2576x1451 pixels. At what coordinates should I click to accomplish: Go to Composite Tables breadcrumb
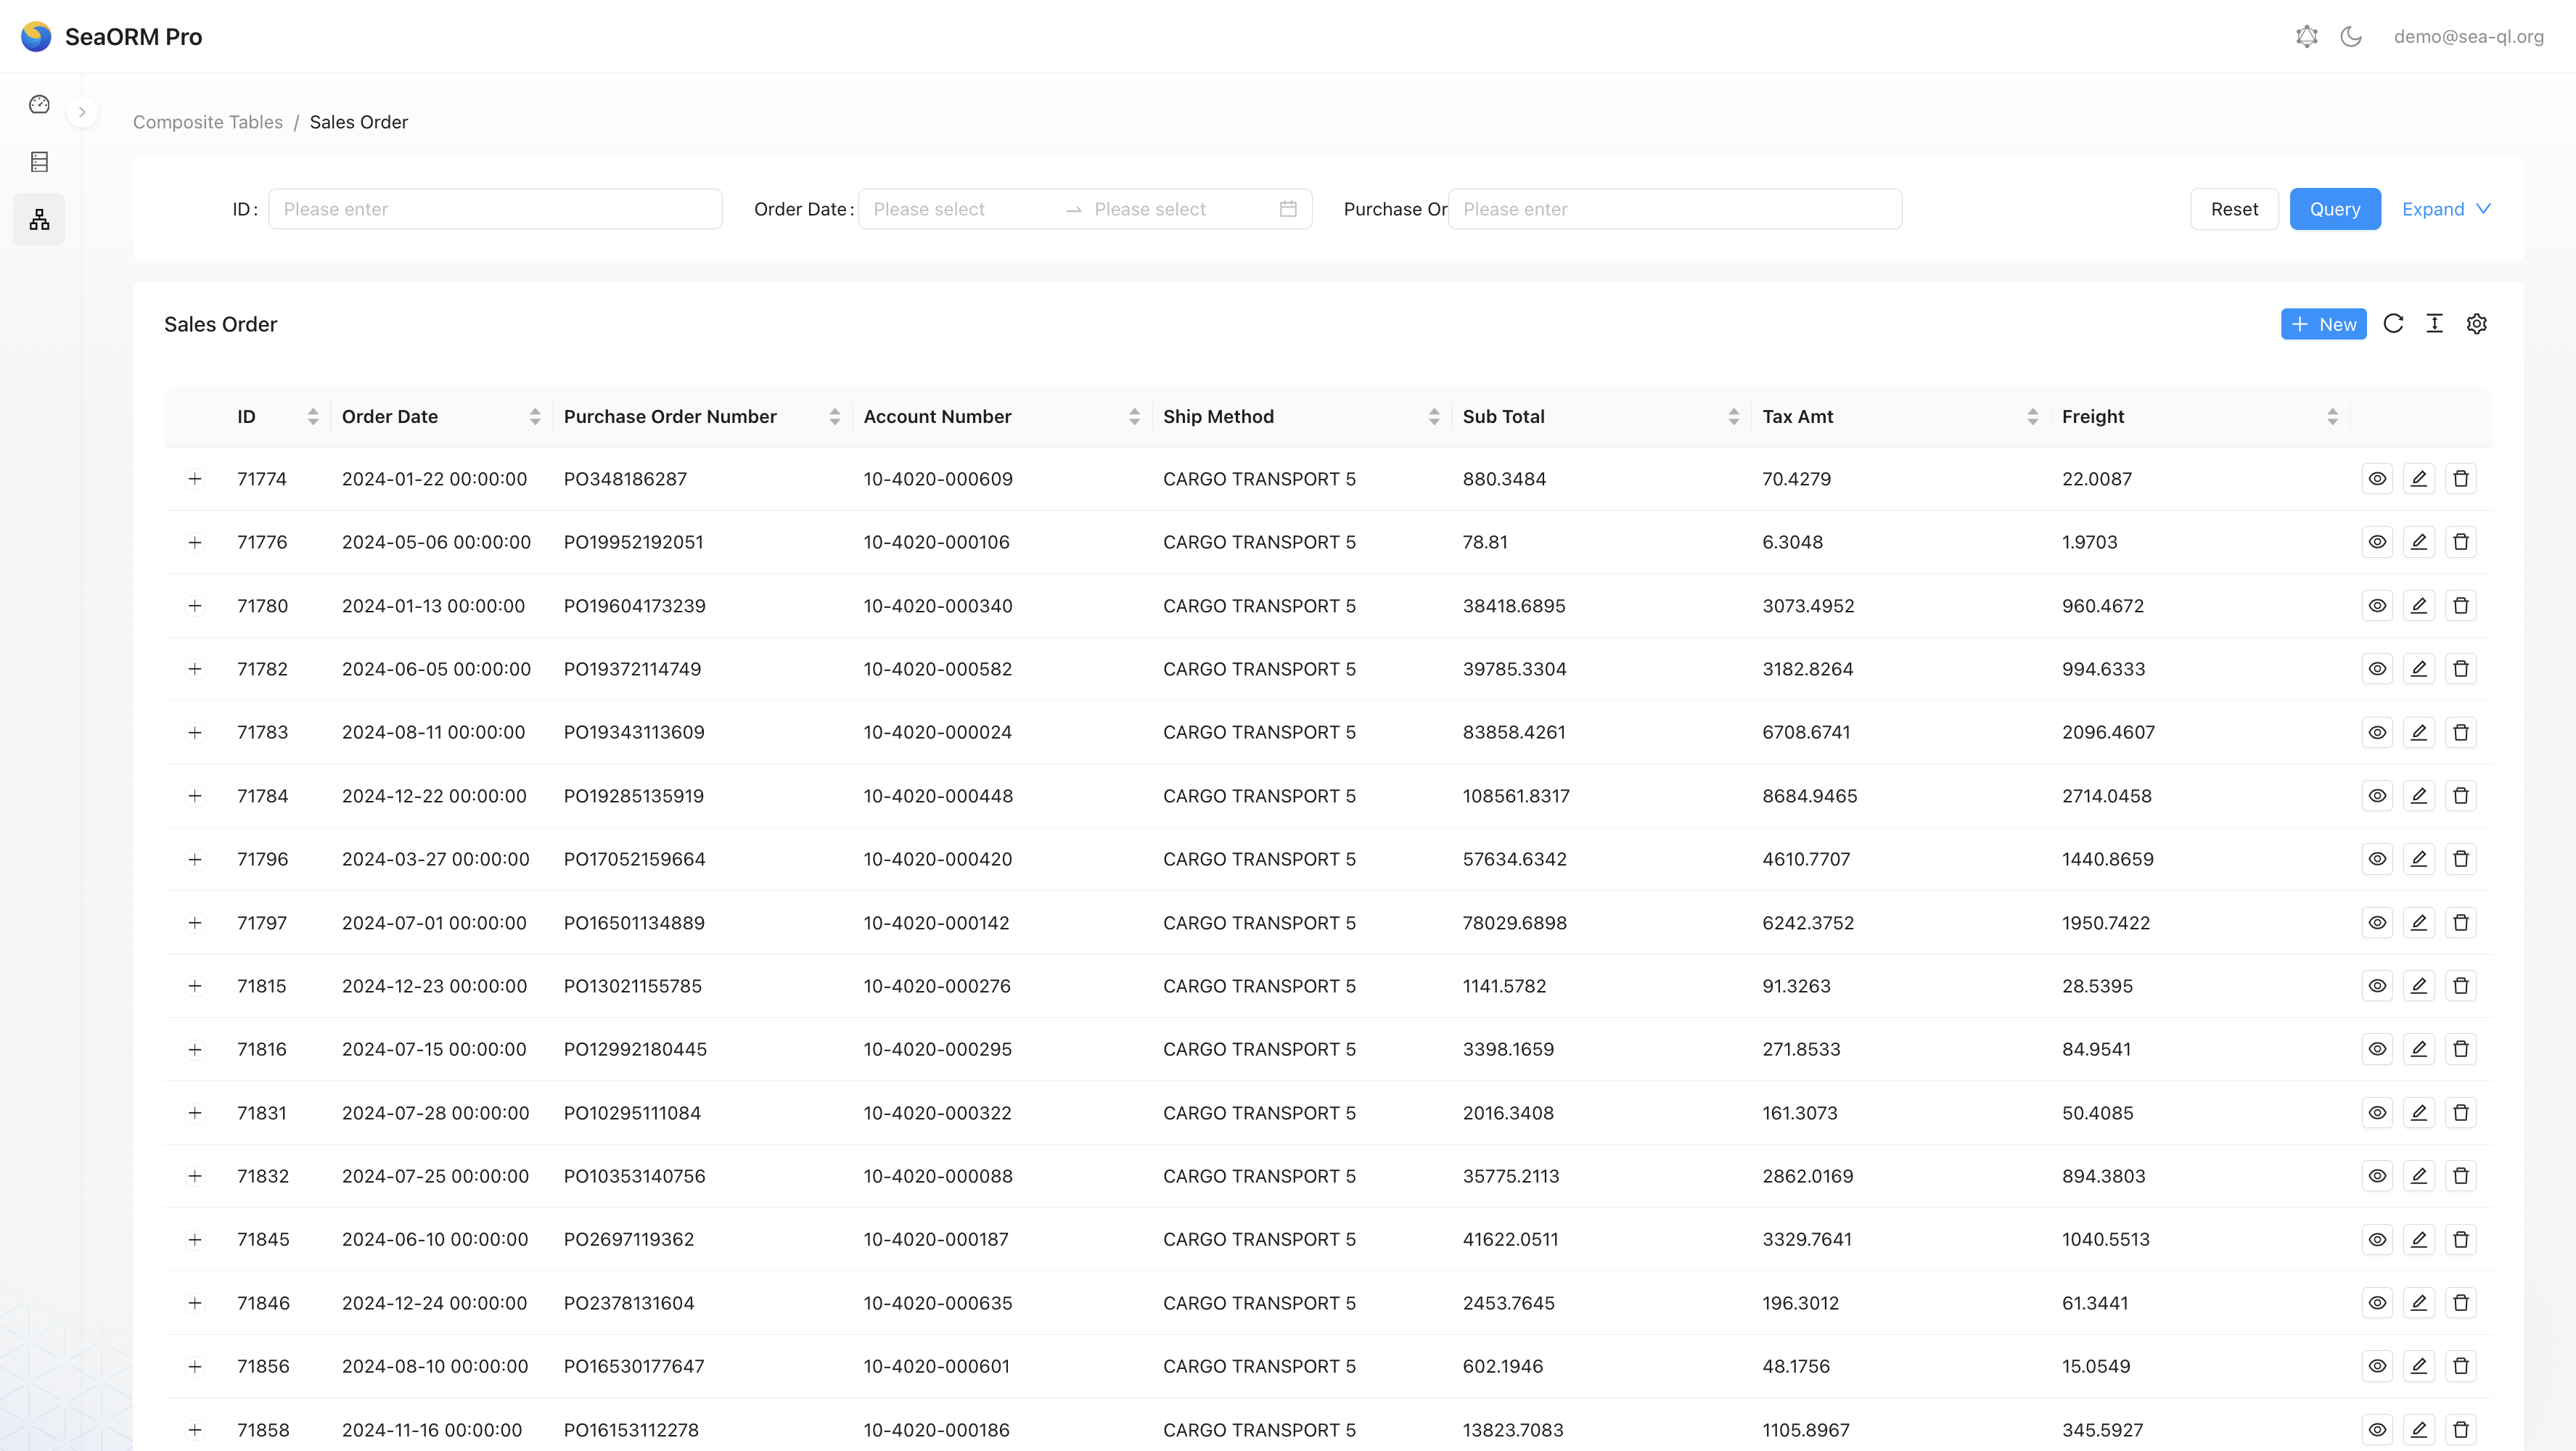(x=208, y=122)
